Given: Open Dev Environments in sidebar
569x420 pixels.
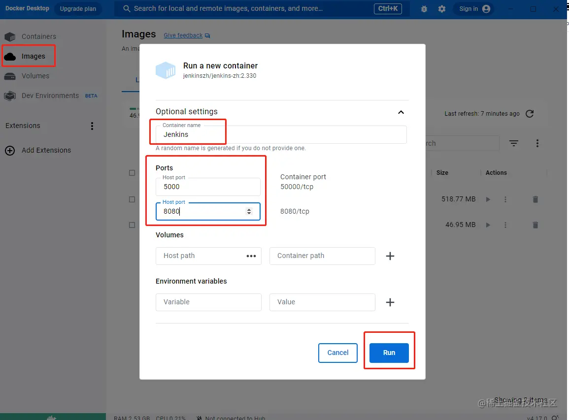Looking at the screenshot, I should point(50,96).
